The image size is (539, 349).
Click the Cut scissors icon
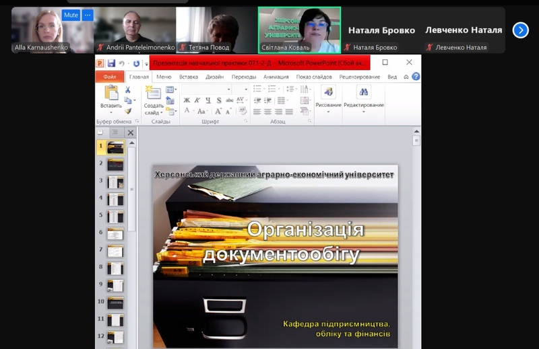(x=127, y=90)
